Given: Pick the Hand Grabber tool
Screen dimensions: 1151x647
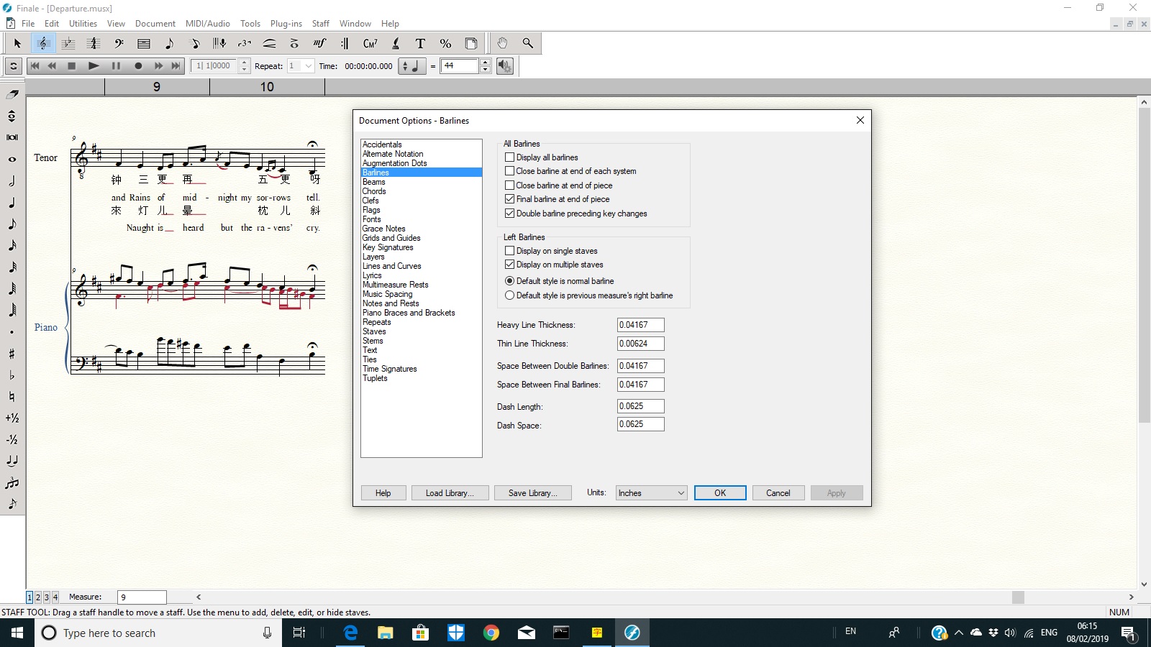Looking at the screenshot, I should click(502, 44).
